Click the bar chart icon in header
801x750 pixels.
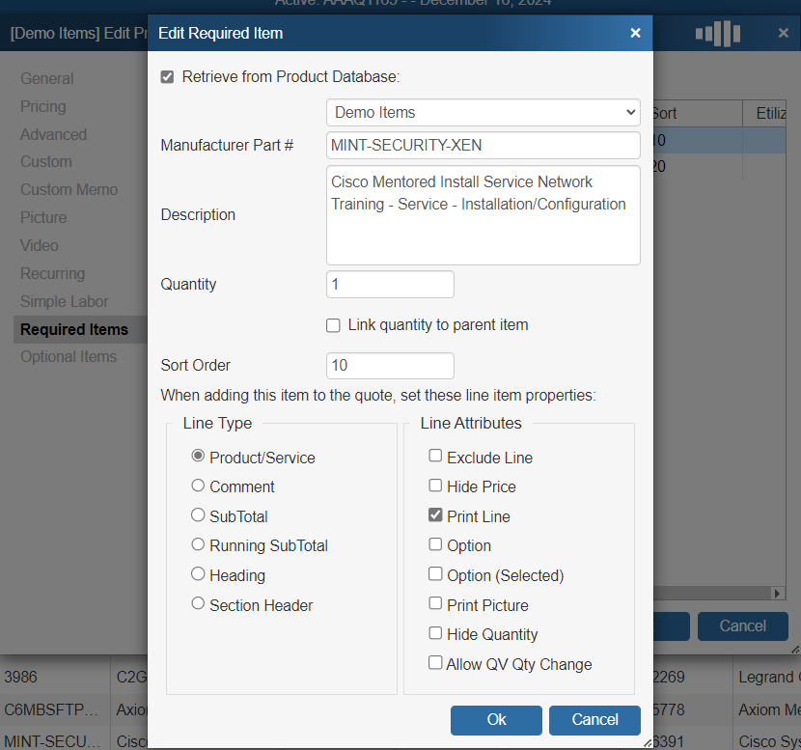point(717,34)
